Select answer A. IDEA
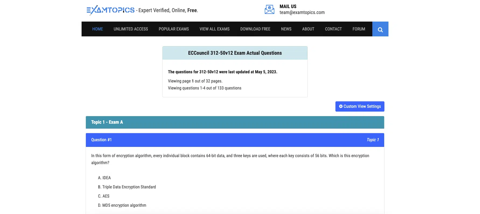This screenshot has width=480, height=214. pyautogui.click(x=104, y=178)
